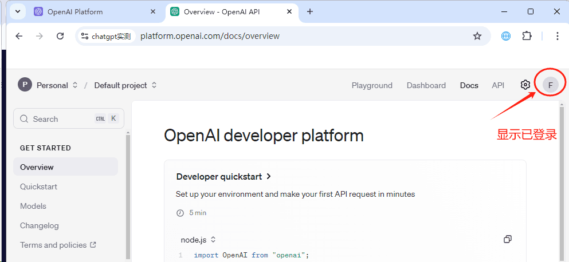
Task: Open the browser extensions puzzle icon
Action: point(527,36)
